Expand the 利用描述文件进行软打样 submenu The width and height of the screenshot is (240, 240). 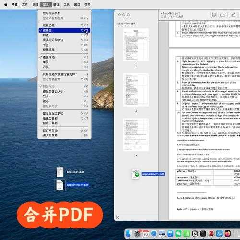coord(64,74)
